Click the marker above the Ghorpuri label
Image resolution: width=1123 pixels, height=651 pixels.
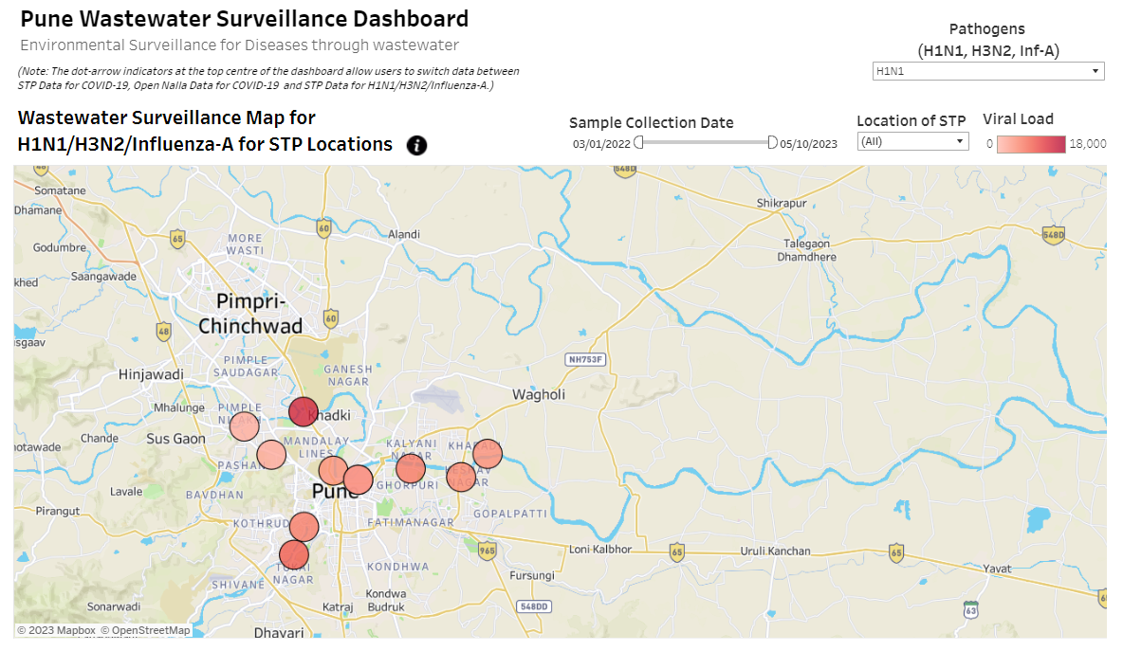(410, 468)
